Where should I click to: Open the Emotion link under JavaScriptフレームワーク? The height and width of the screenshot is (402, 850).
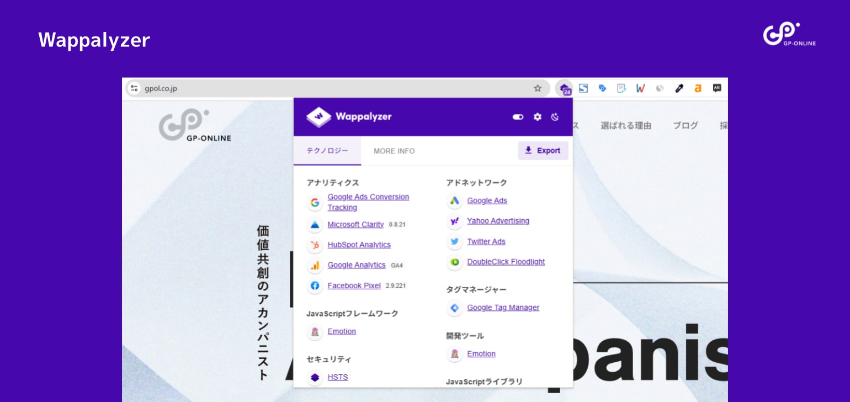342,331
